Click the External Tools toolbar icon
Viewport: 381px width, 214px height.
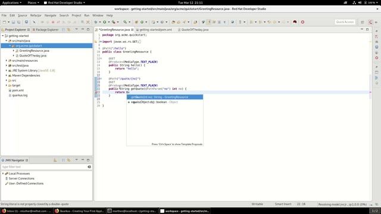[125, 22]
